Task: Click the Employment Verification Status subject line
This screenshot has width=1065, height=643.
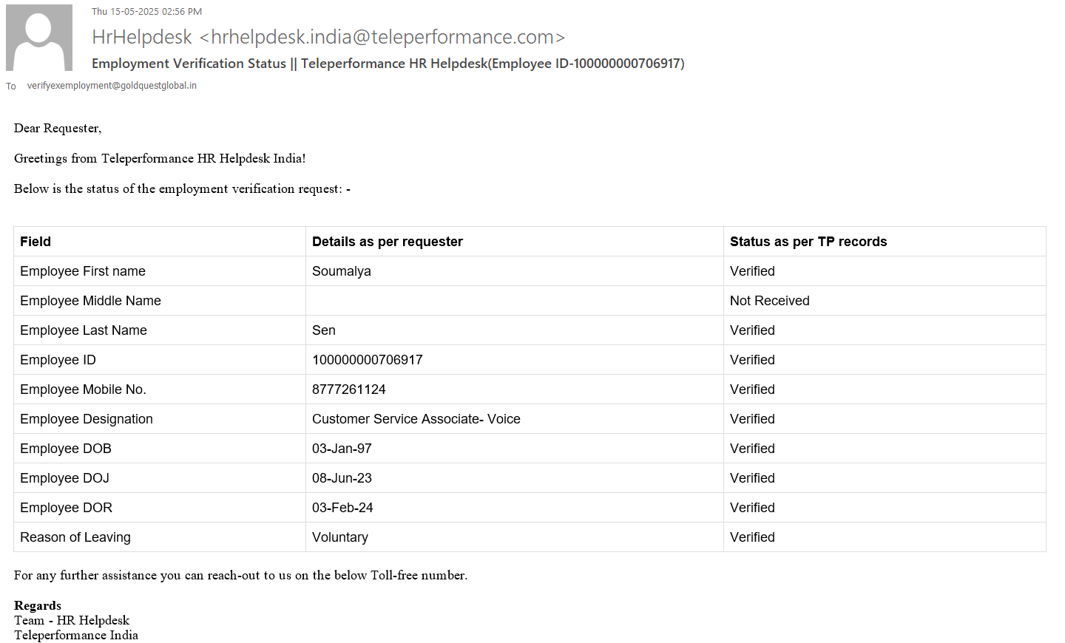Action: (388, 64)
